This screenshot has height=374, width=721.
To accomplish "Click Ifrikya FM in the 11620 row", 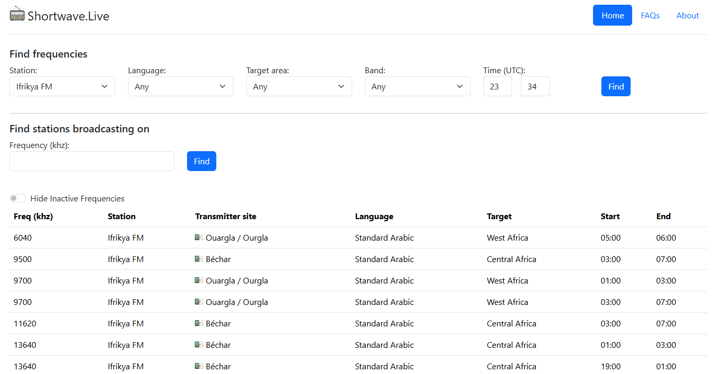I will 126,323.
